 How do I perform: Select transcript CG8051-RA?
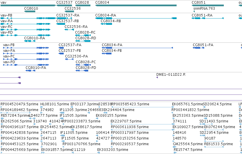coord(208,18)
